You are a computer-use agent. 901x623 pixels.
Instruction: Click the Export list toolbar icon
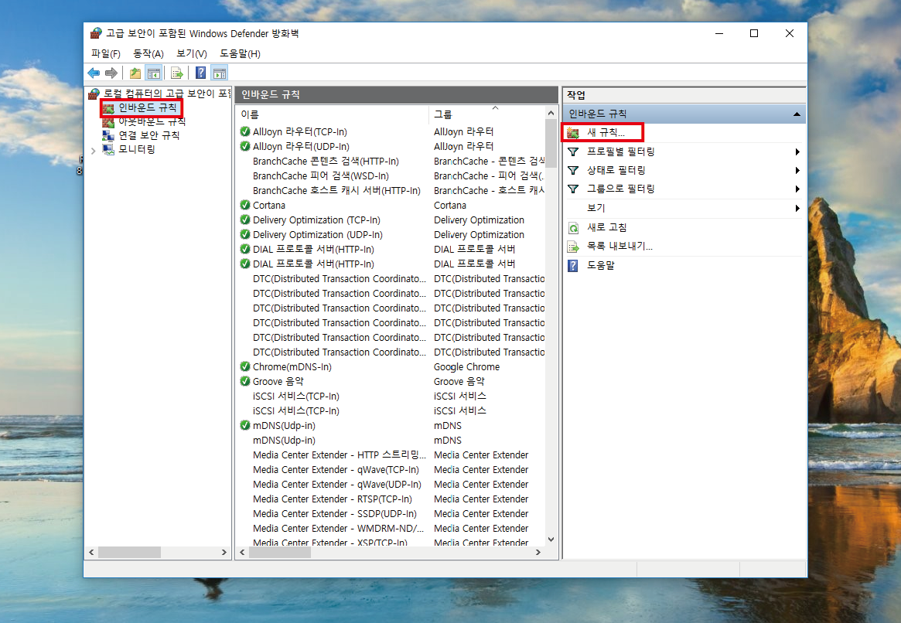pyautogui.click(x=177, y=73)
